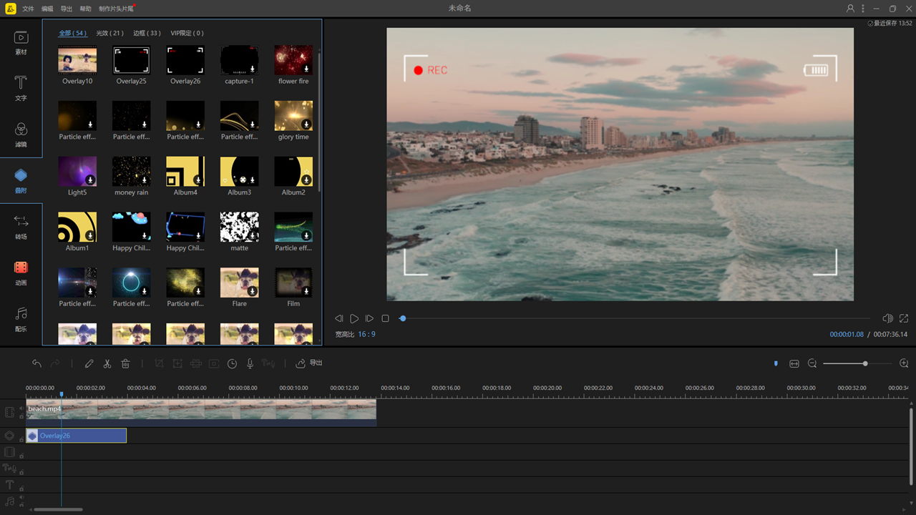Image resolution: width=916 pixels, height=515 pixels.
Task: Open the 文字 text panel
Action: pos(21,88)
